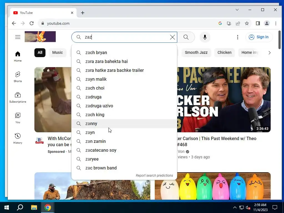Show hidden system tray icons
284x213 pixels.
click(235, 207)
